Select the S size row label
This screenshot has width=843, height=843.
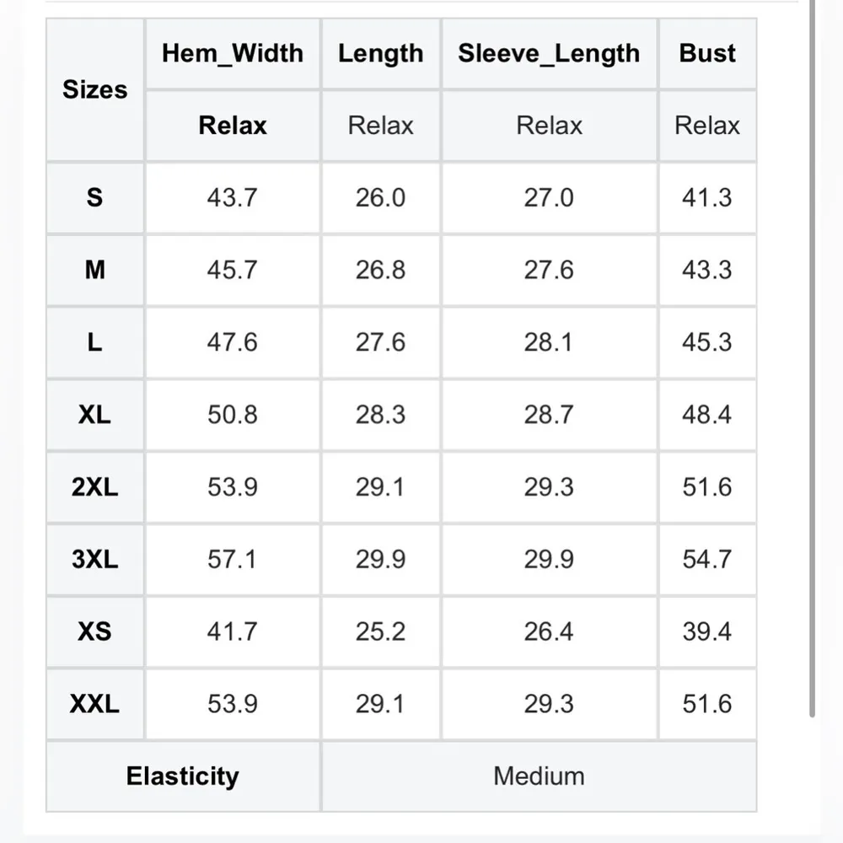point(94,197)
